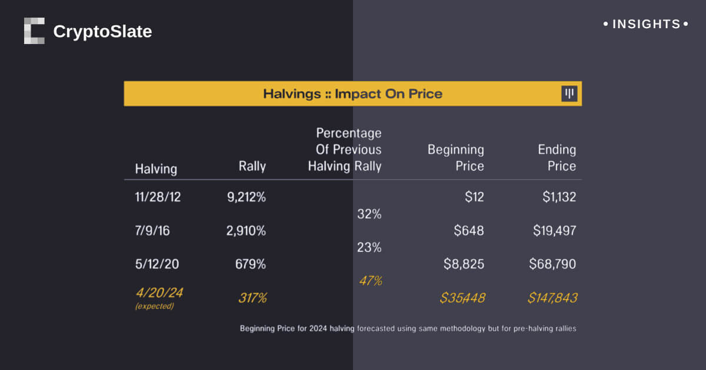Select the 11/28/12 halving date row
Screen dimensions: 706x370
click(x=158, y=197)
